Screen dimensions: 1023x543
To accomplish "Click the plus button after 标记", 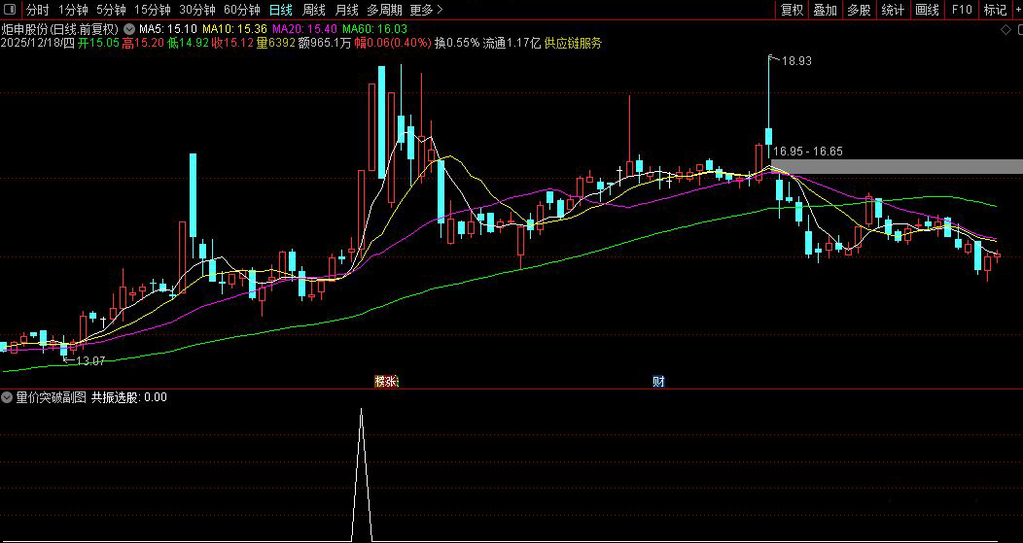I will 1016,10.
